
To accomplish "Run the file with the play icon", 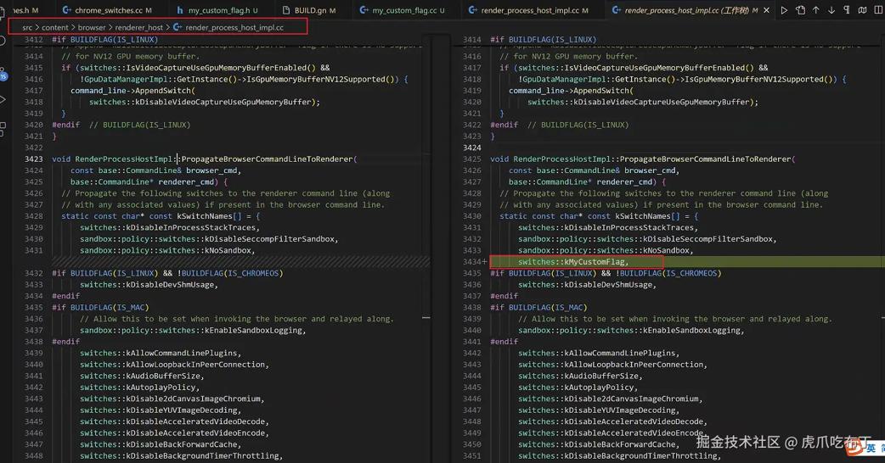I will [784, 10].
